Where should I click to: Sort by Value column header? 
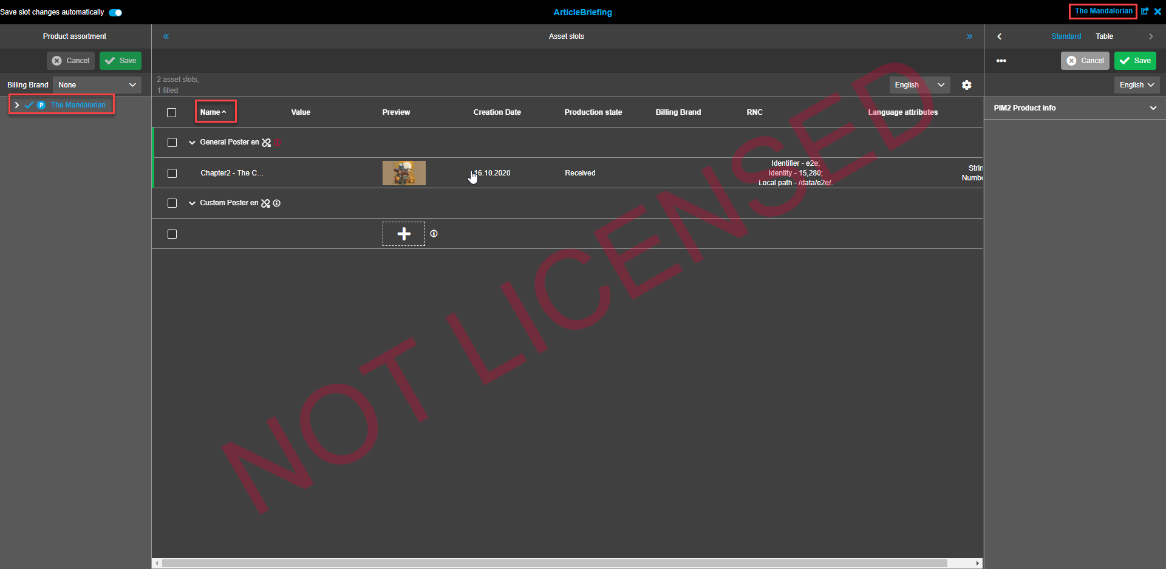tap(301, 112)
